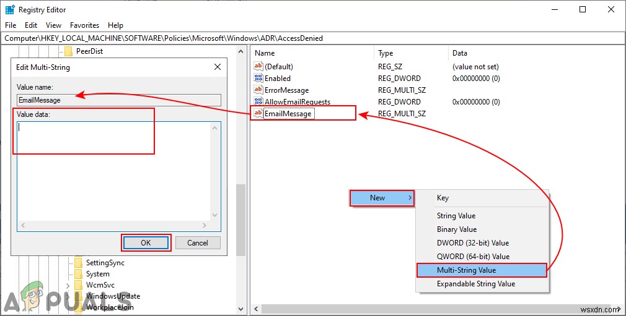Select the EmailMessage value icon
Viewport: 626px width, 316px height.
258,113
